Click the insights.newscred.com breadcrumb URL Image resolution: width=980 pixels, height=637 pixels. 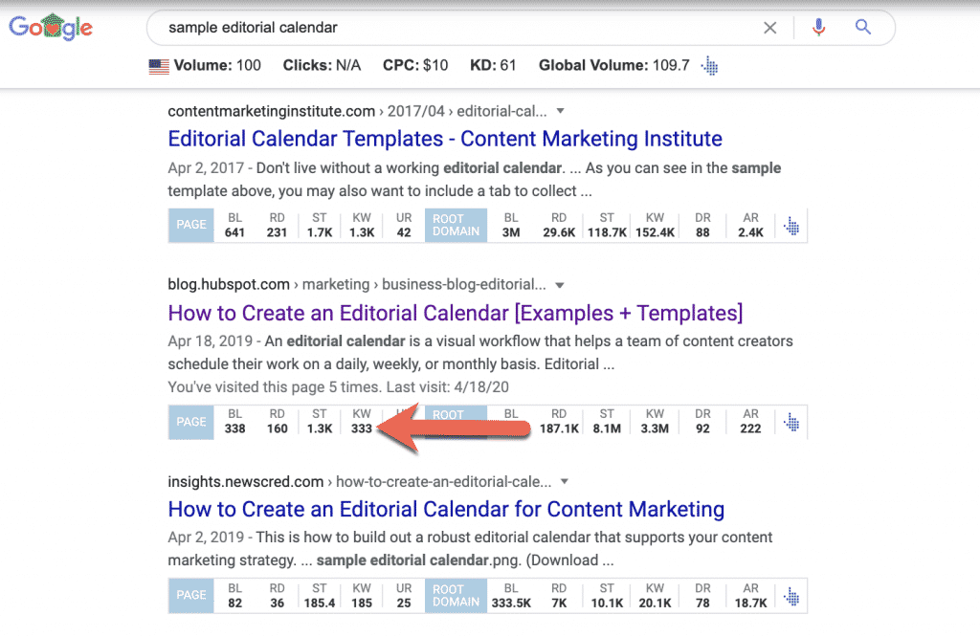[x=360, y=481]
